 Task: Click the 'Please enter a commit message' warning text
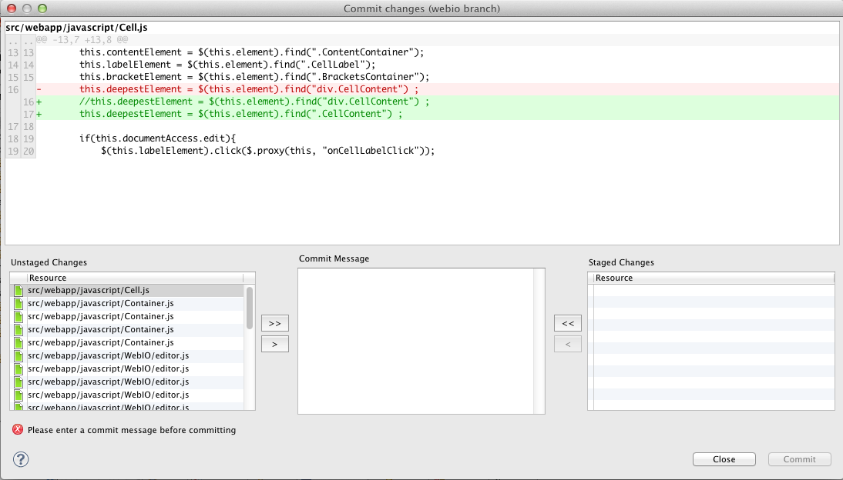pyautogui.click(x=132, y=430)
